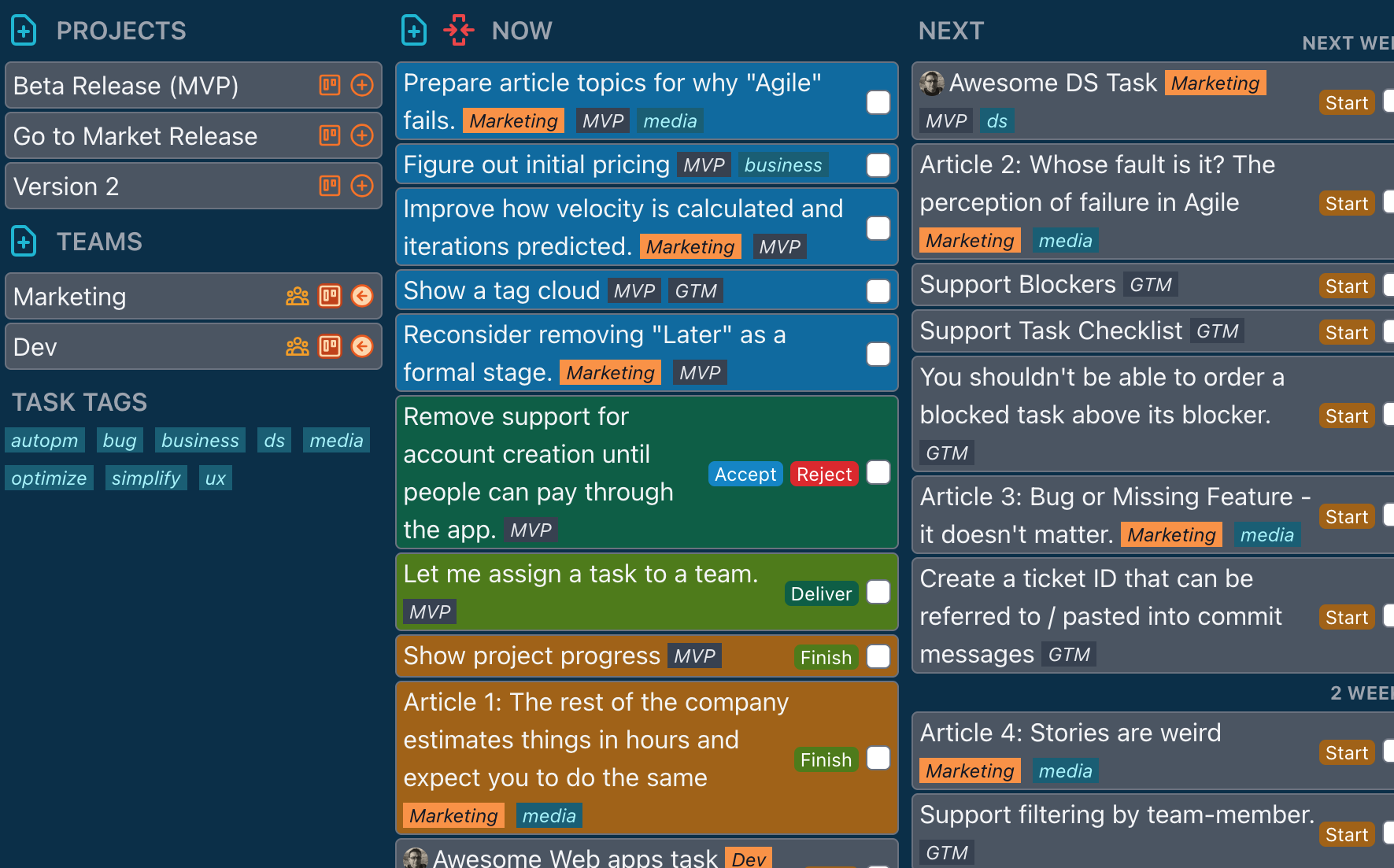Start the Awesome DS Task
This screenshot has width=1394, height=868.
[x=1346, y=102]
